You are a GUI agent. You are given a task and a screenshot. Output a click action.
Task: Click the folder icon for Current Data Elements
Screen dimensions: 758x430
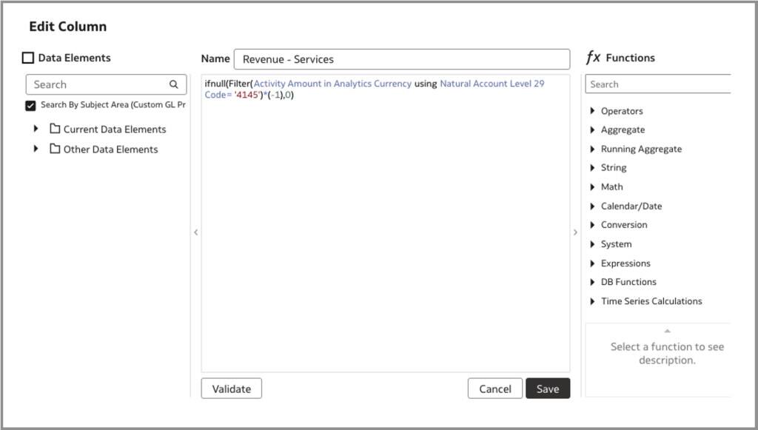[x=56, y=129]
